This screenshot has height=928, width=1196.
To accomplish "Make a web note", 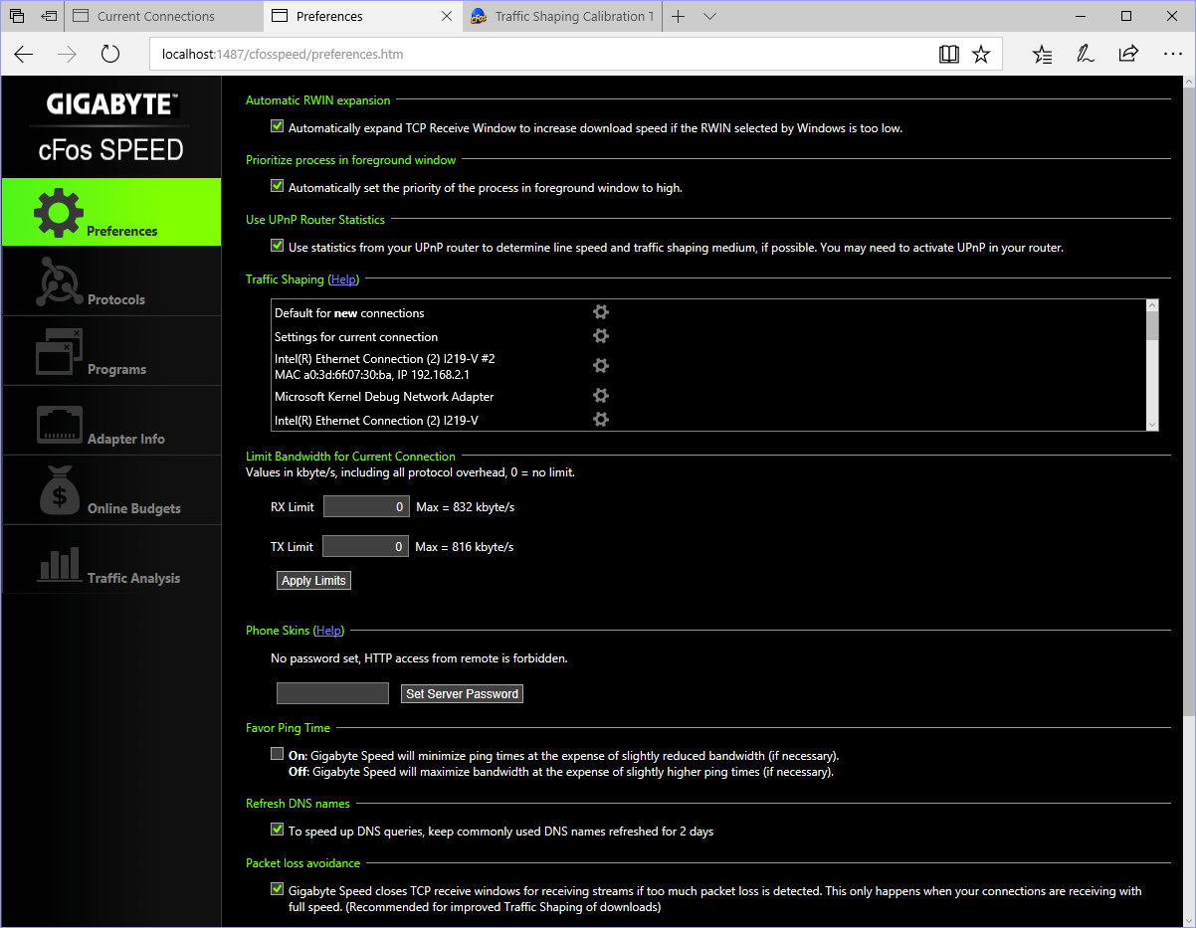I will pos(1086,55).
